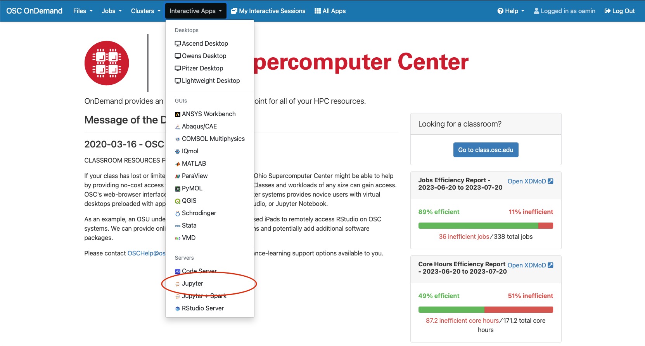Click the Ascend Desktop monitor icon
This screenshot has height=346, width=645.
178,44
